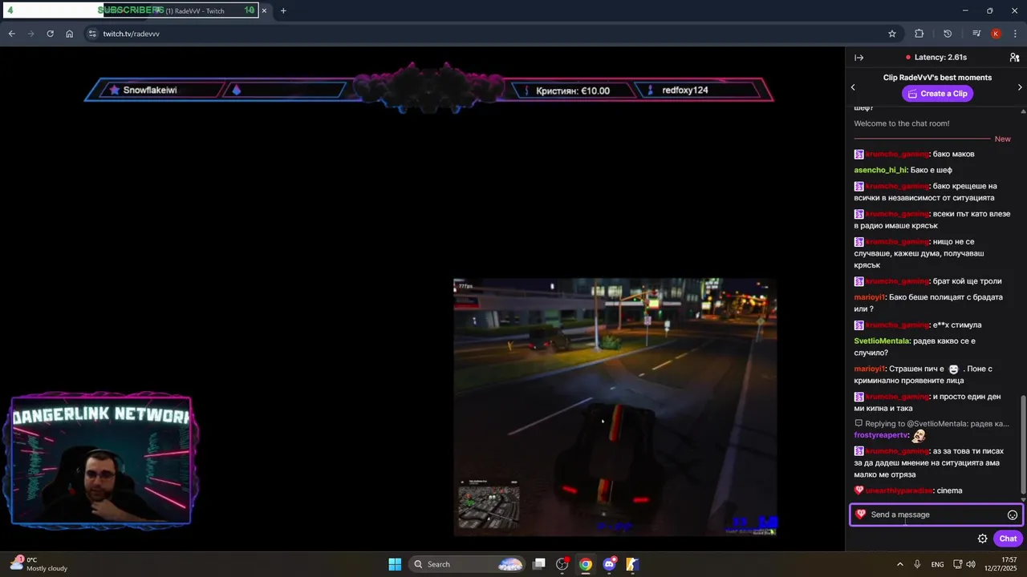Open Task View on taskbar
1027x577 pixels.
(539, 564)
